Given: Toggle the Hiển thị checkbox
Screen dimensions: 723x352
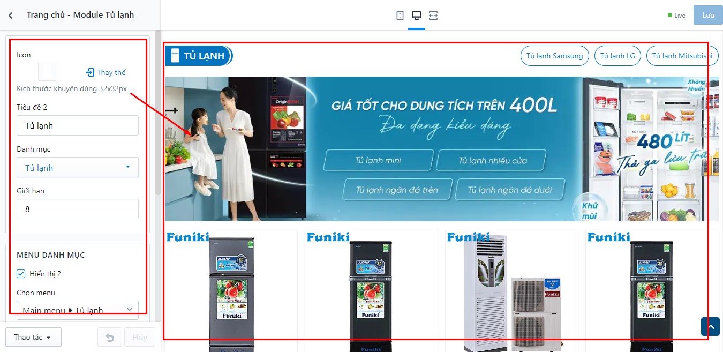Looking at the screenshot, I should tap(21, 274).
